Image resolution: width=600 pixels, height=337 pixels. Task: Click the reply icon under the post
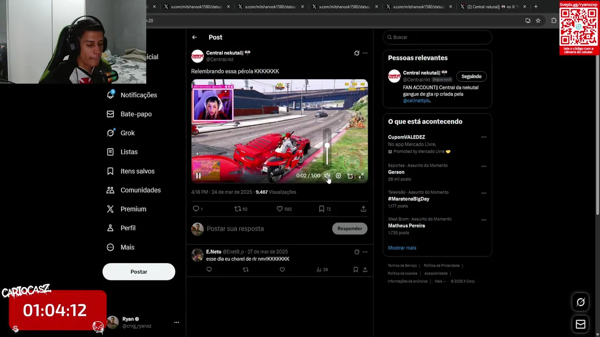(x=196, y=209)
